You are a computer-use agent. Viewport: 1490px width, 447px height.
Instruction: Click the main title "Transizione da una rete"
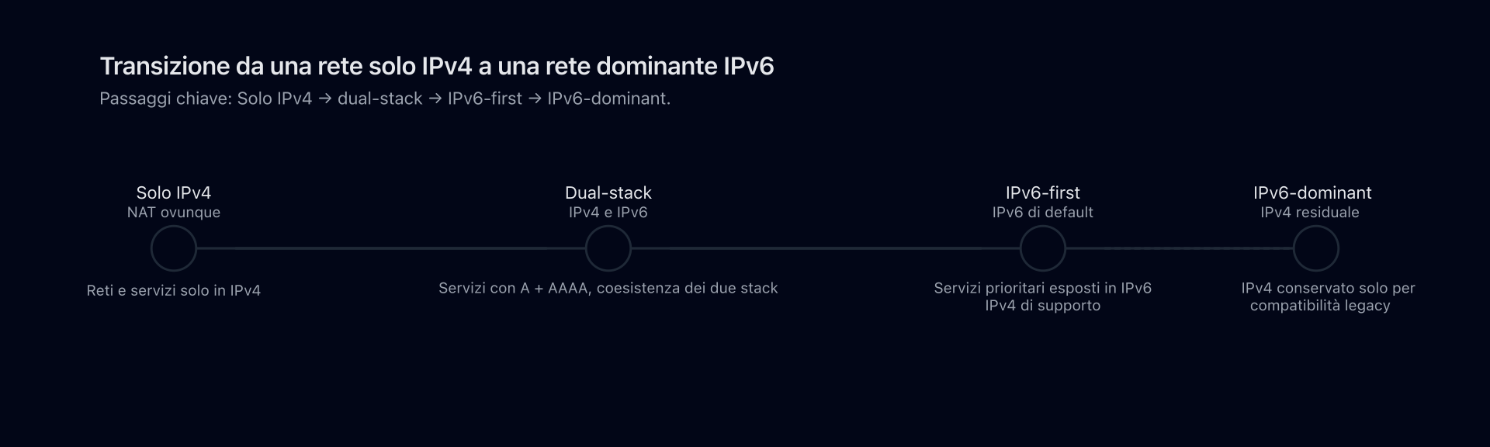(437, 67)
